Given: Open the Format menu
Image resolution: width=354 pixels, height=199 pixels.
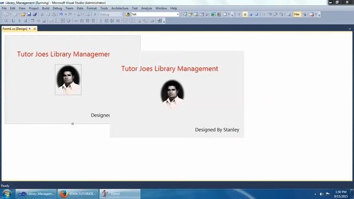Looking at the screenshot, I should [92, 8].
